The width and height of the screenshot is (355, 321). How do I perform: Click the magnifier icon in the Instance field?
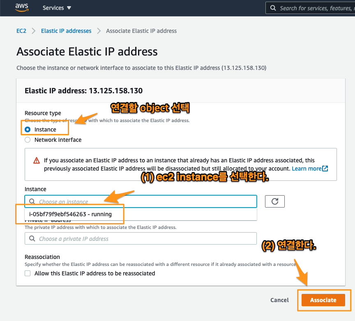point(32,202)
